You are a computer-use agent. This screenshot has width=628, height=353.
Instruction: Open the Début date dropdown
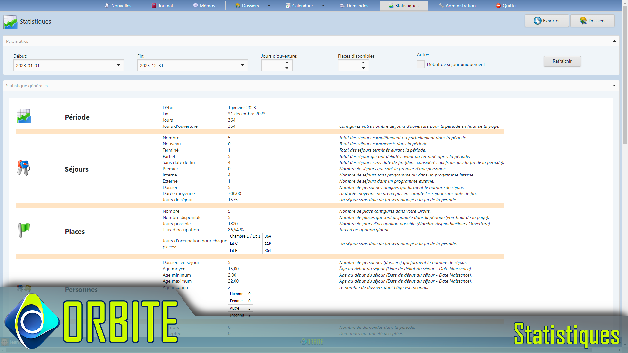119,65
